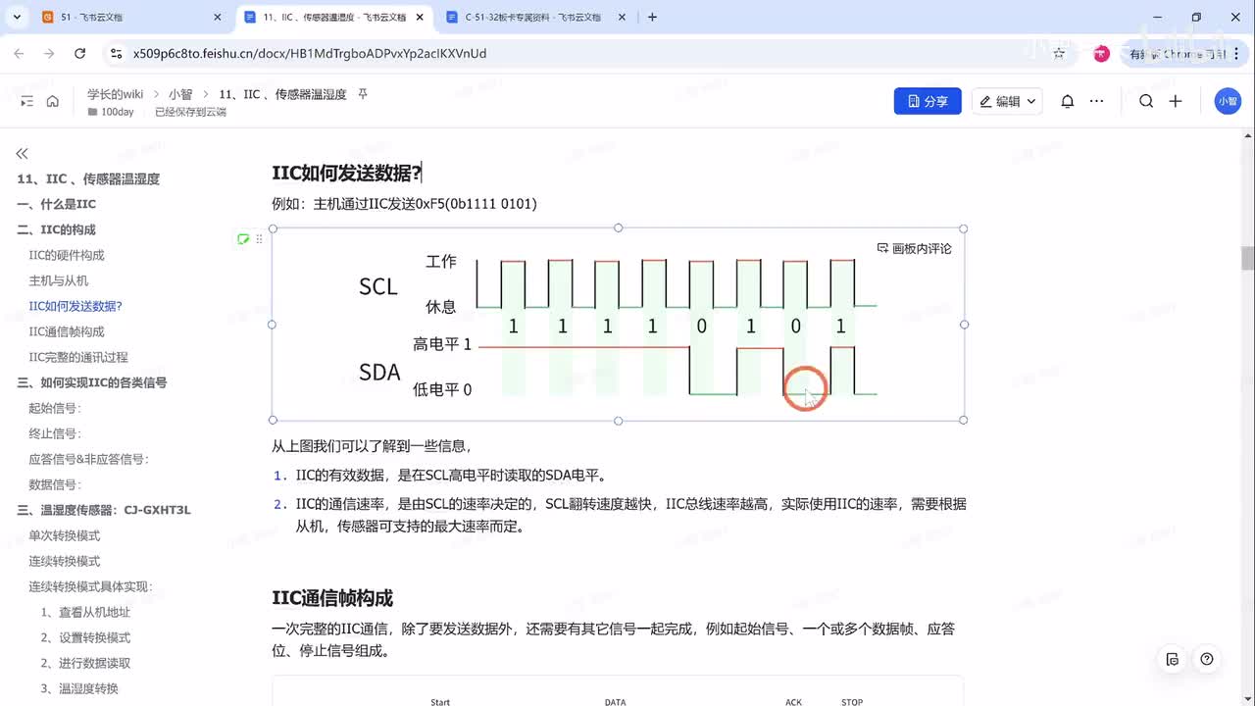Open the notifications bell icon
The height and width of the screenshot is (706, 1255).
(1068, 101)
